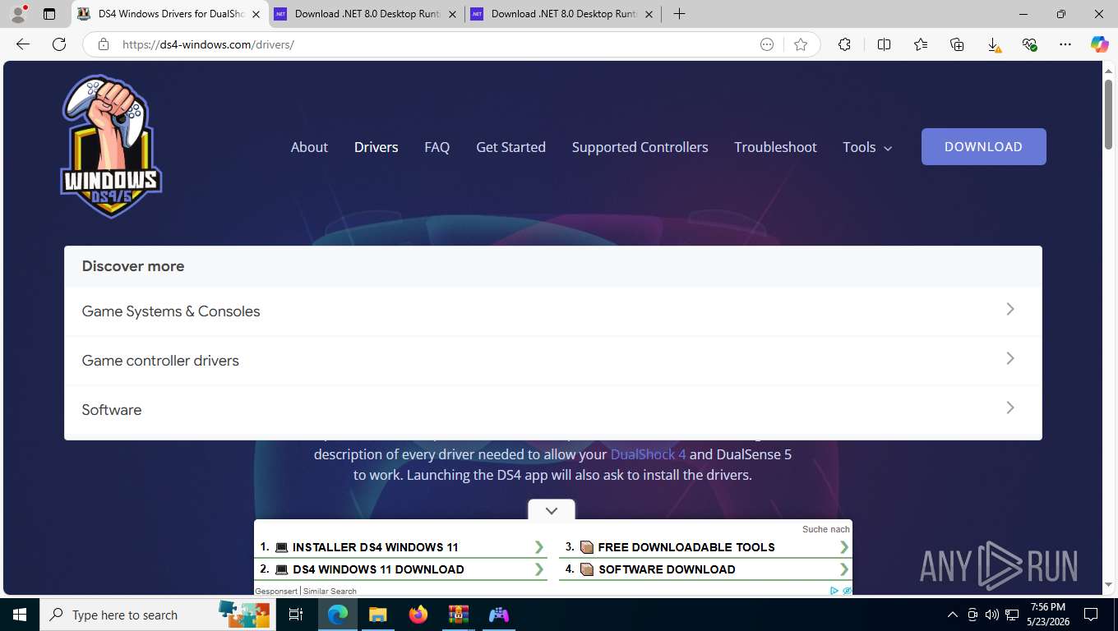Open the Edge profile icon
Viewport: 1118px width, 631px height.
click(x=18, y=14)
